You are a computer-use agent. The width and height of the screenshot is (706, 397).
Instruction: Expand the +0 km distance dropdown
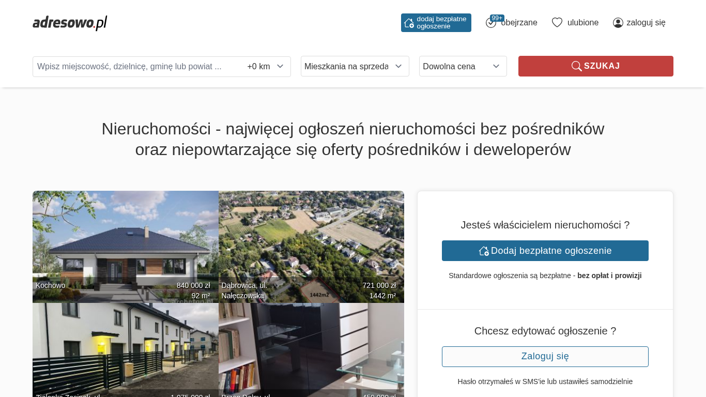(266, 67)
